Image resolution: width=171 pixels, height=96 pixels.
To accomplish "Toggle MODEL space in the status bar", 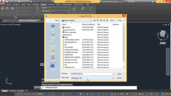I will [40, 94].
